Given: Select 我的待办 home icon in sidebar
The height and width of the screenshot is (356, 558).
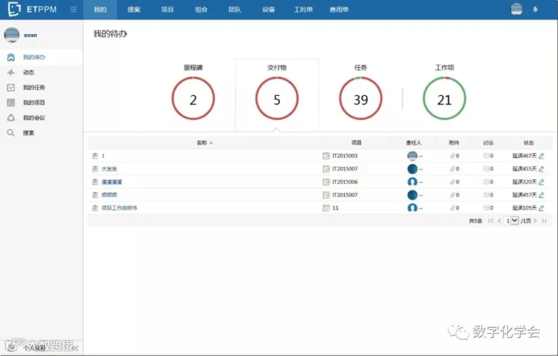Looking at the screenshot, I should click(x=11, y=57).
